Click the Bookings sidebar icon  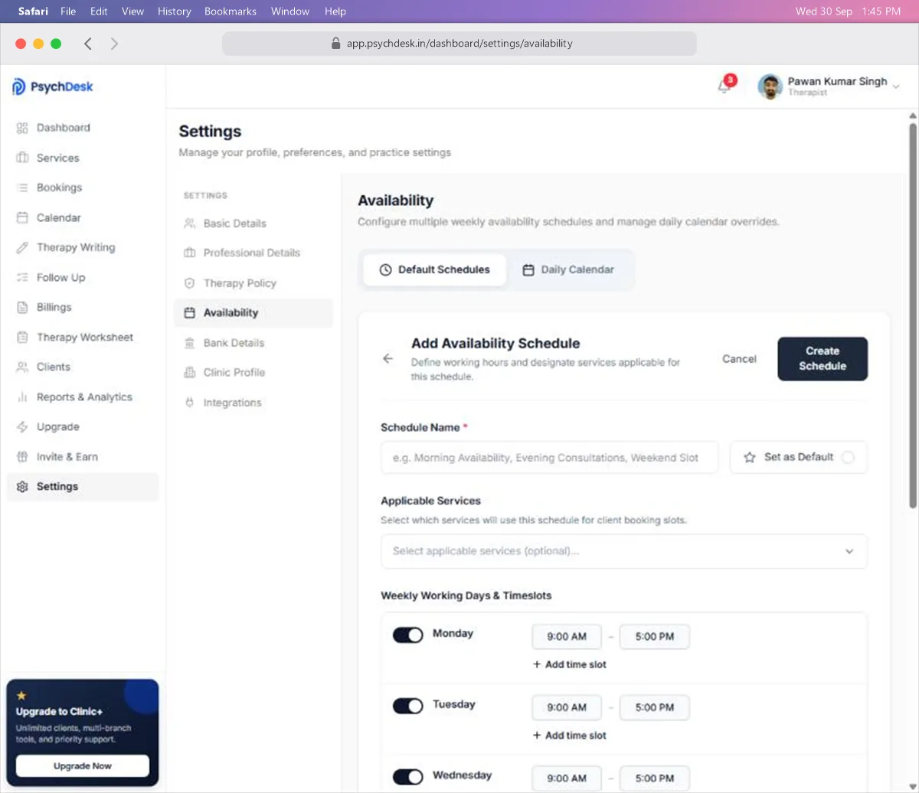22,188
